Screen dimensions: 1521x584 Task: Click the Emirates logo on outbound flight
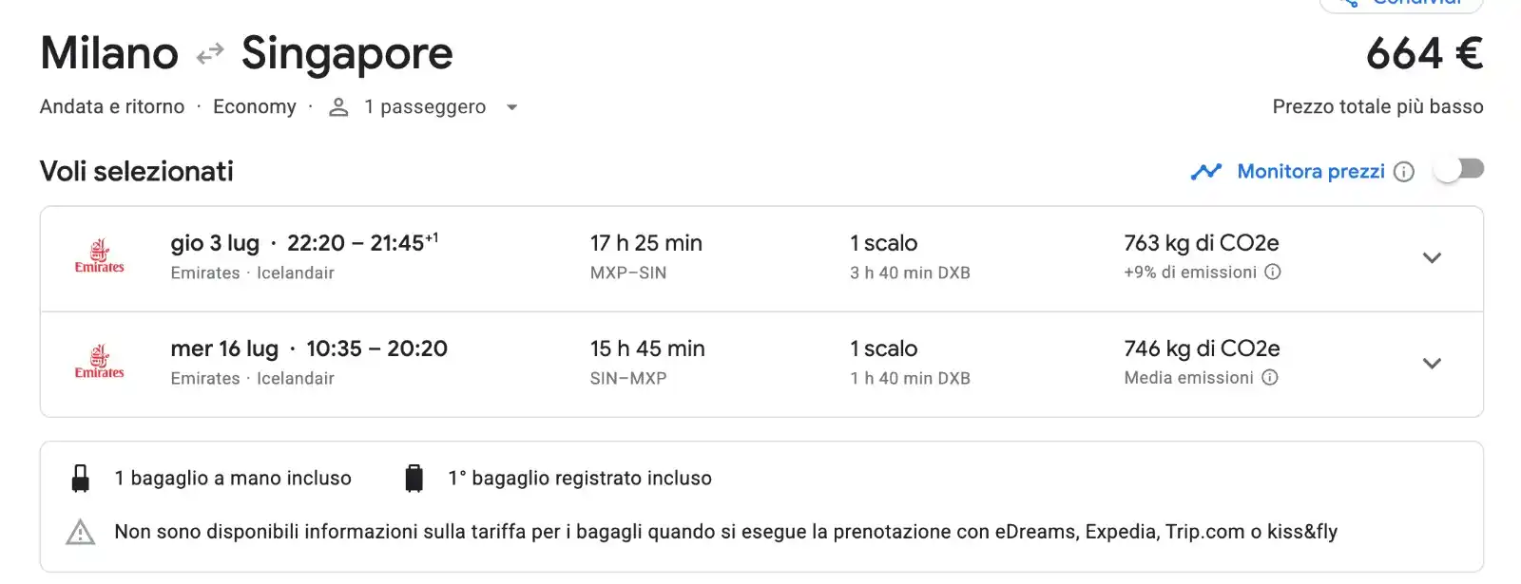[100, 257]
